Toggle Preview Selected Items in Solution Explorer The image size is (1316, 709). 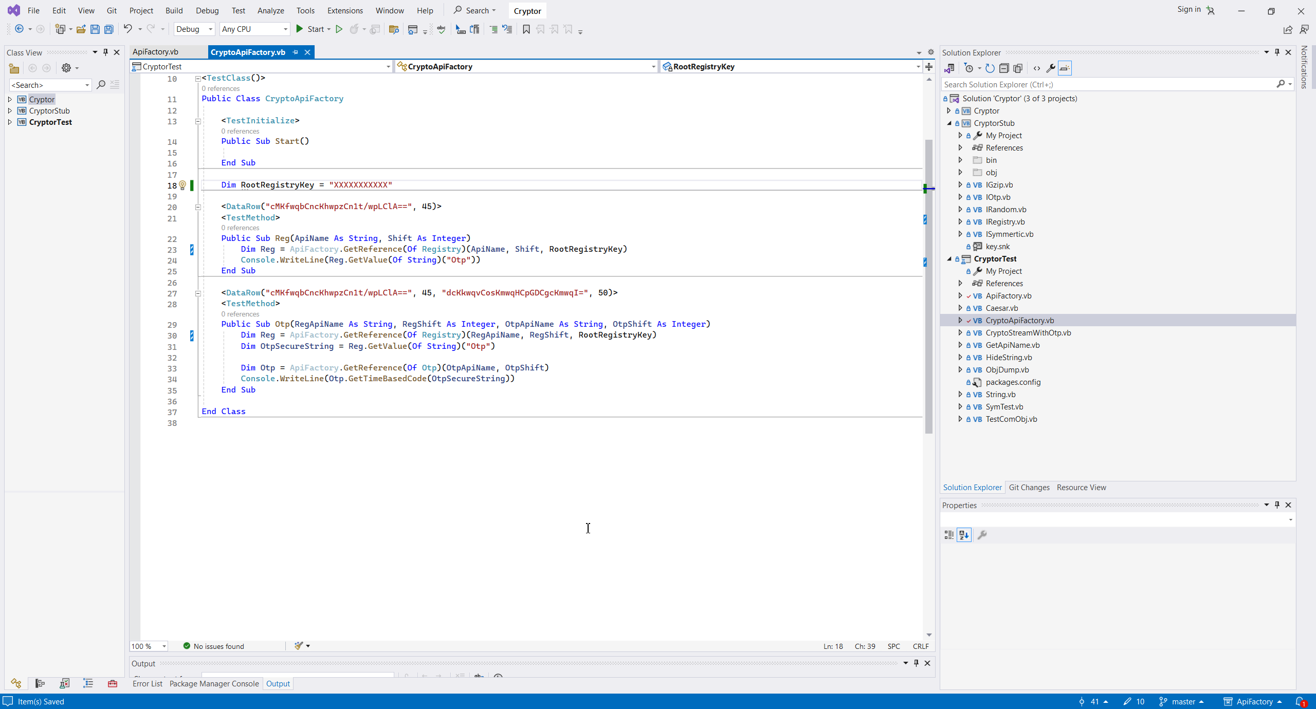click(x=1065, y=68)
